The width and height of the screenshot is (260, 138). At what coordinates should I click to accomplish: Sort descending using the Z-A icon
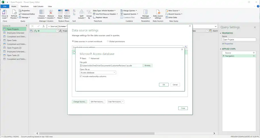(74, 14)
